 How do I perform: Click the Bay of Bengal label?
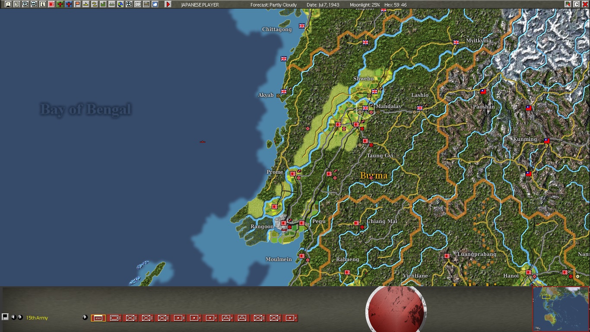click(x=86, y=109)
